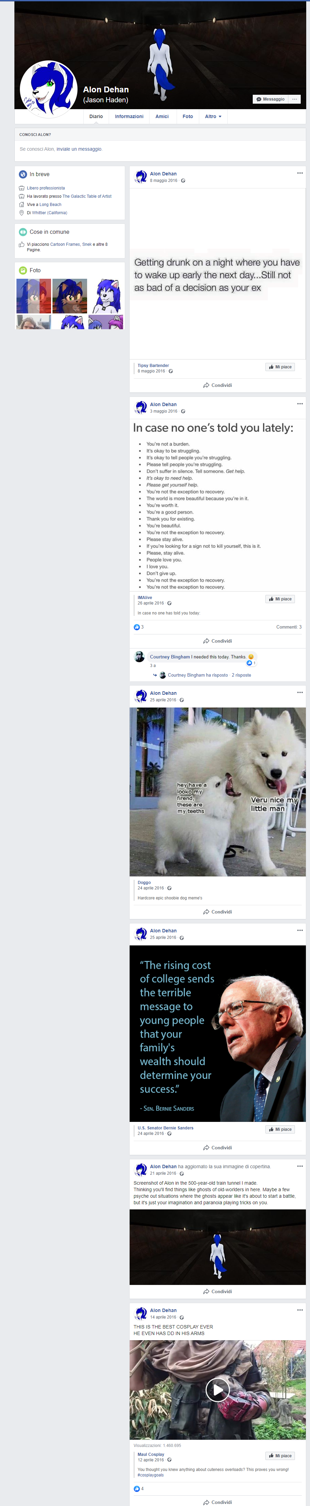Click the like reaction count 4
Screen dimensions: 310x1506
click(139, 1488)
